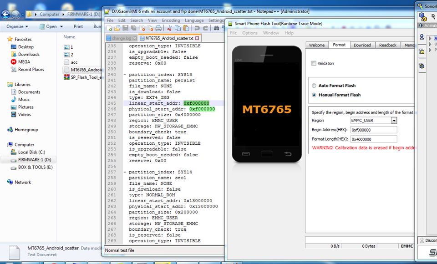Toggle the Validation checkbox in Flash Tool

[x=314, y=63]
